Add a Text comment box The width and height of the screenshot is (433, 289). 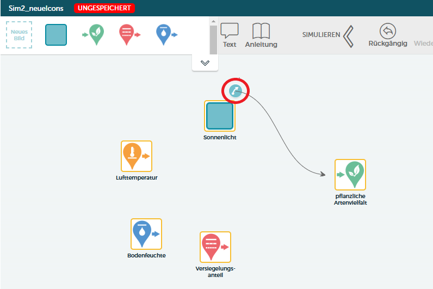click(230, 35)
